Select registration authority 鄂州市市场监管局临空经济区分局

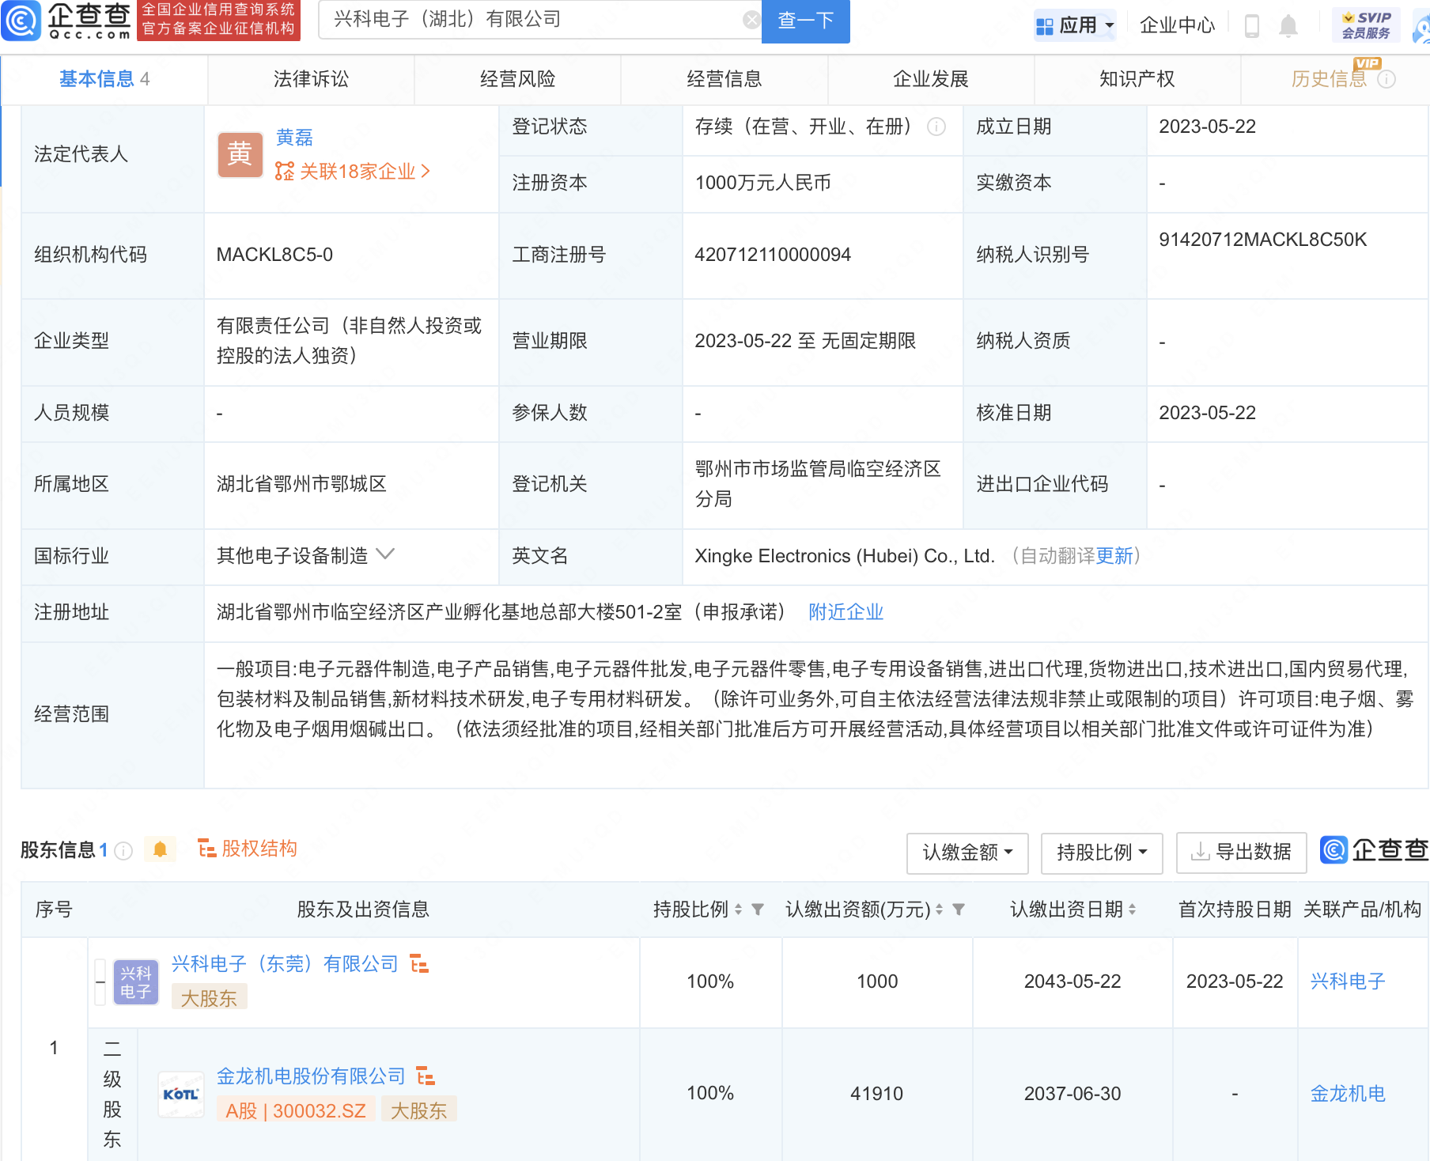pos(818,484)
